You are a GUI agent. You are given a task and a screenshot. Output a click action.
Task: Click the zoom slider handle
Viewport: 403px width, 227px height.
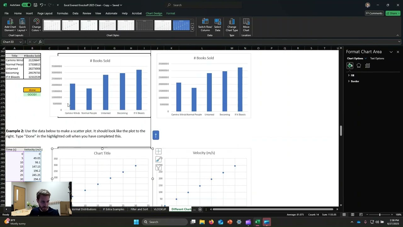[x=379, y=215]
